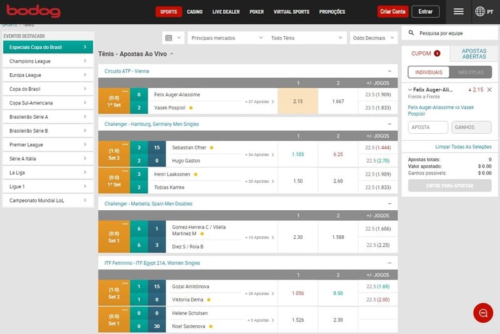The height and width of the screenshot is (334, 500).
Task: Click the Aposta stake input field
Action: click(427, 128)
